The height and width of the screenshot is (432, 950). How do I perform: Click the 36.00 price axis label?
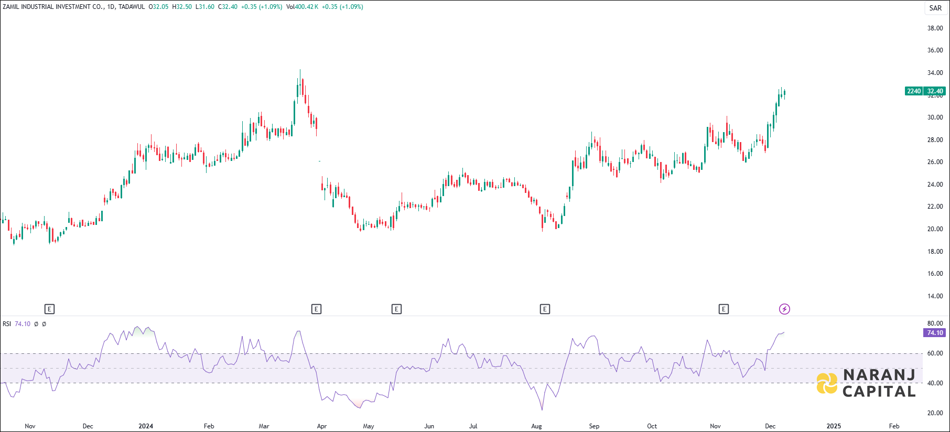935,50
